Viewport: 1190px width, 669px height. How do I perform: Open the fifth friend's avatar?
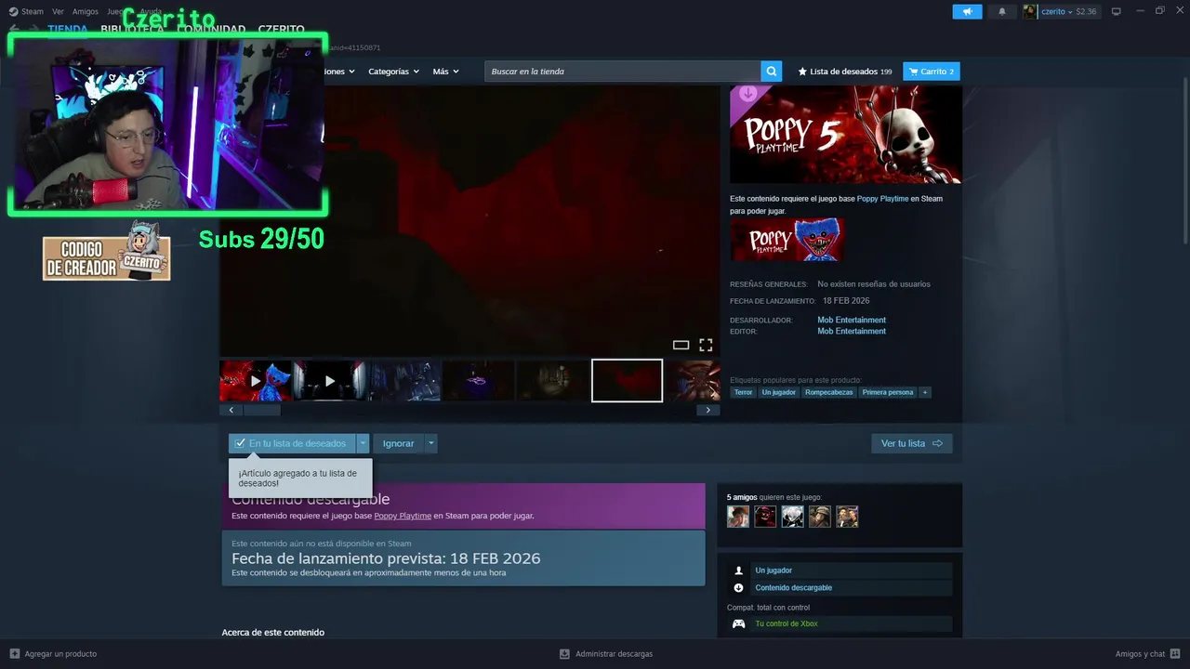coord(847,517)
